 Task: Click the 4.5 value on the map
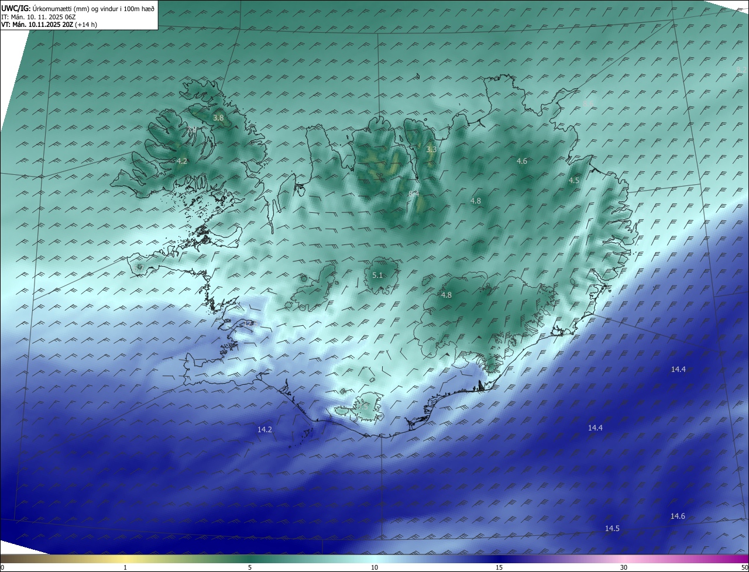574,181
